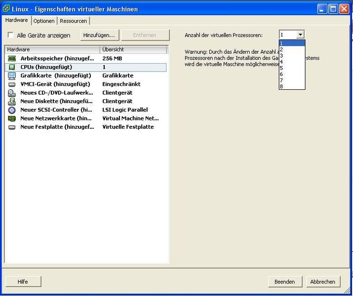Select the Neue Netzwerkkarte icon
The width and height of the screenshot is (353, 296).
coord(12,118)
